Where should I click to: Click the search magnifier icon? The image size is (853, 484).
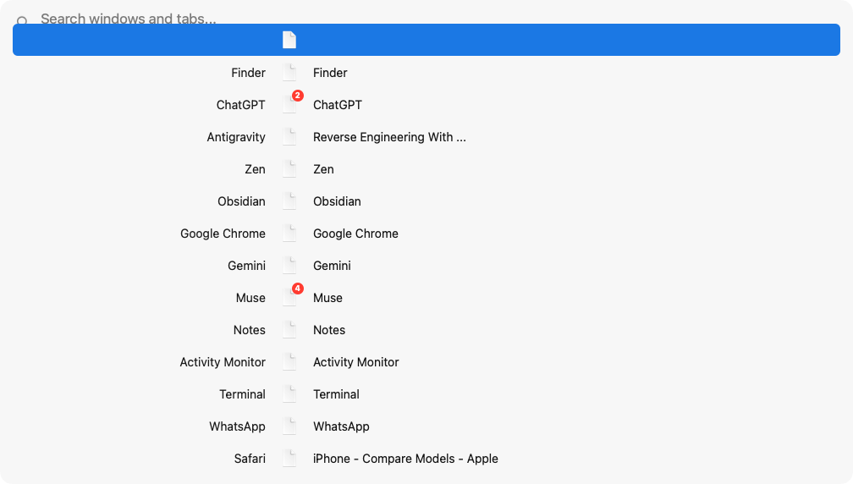point(22,20)
